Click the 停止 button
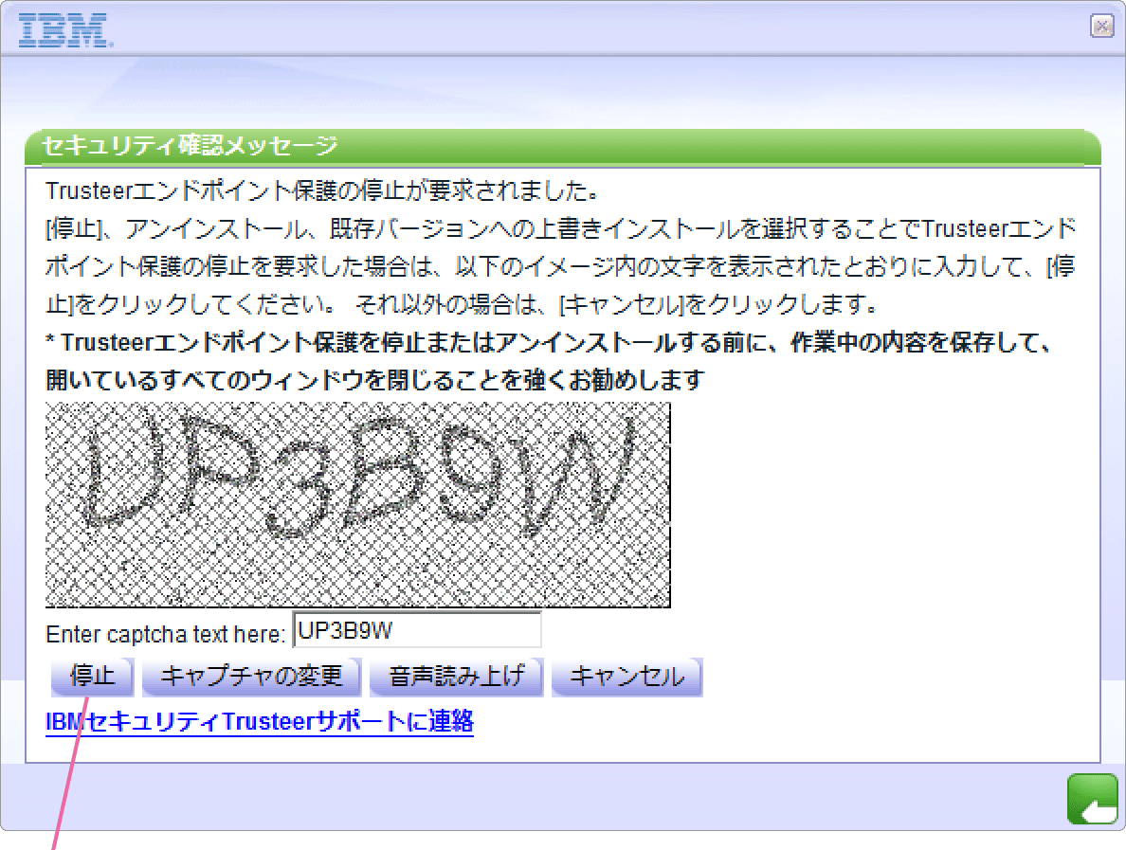This screenshot has width=1126, height=850. coord(92,677)
